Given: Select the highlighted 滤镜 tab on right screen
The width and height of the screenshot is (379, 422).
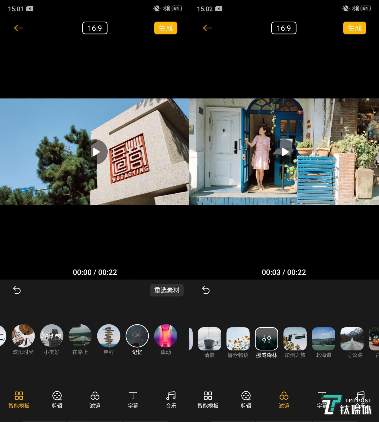Looking at the screenshot, I should pos(284,399).
